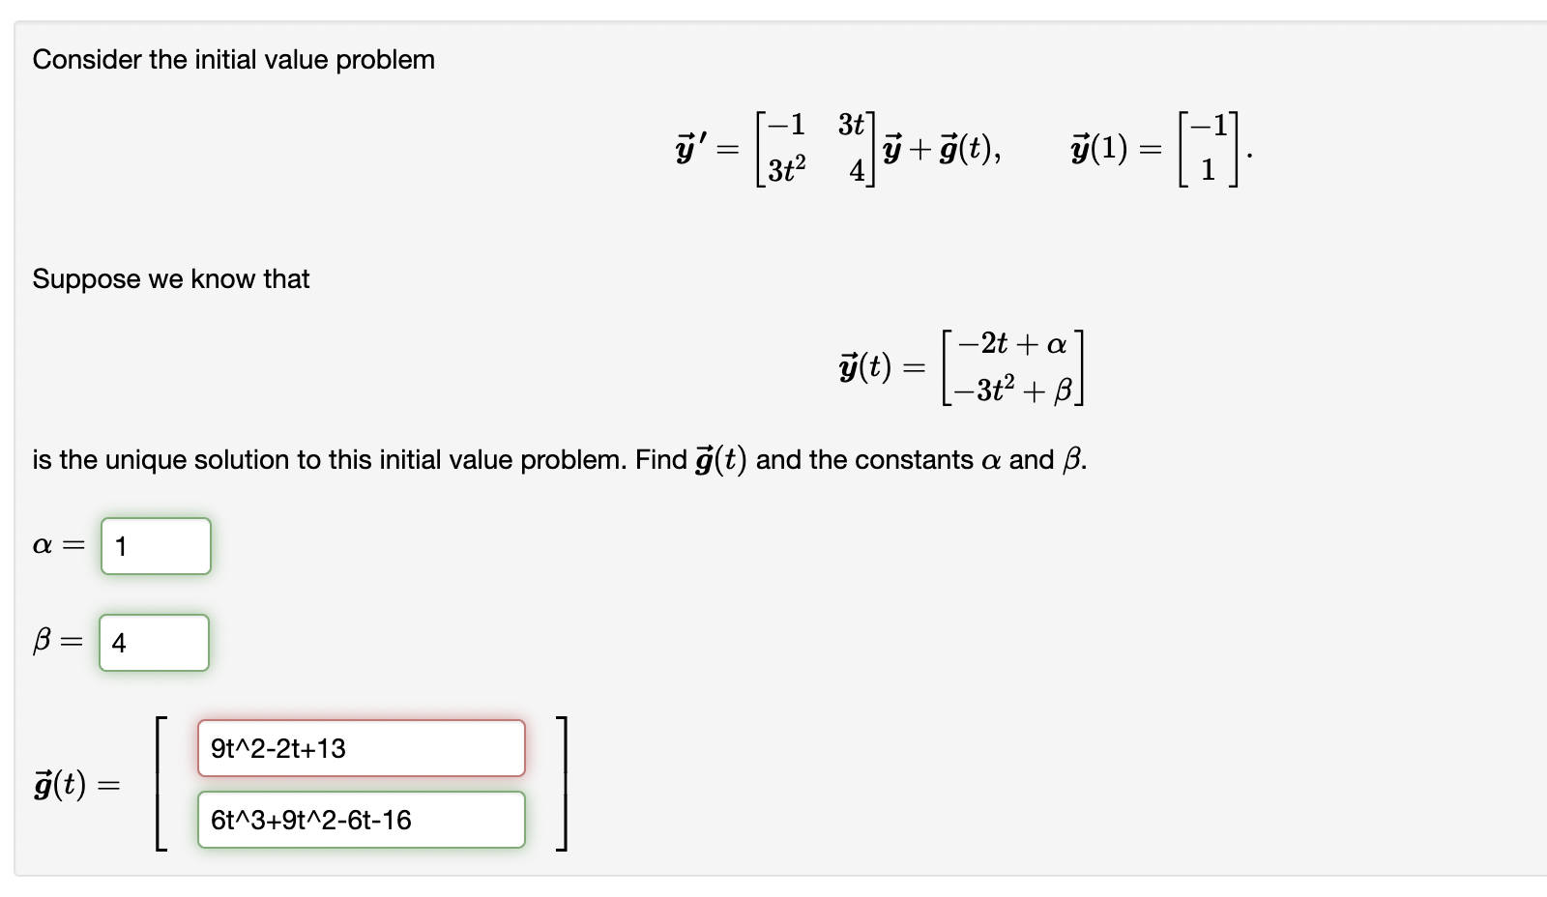Click the −3t² + β entry in y(t)
Screen dimensions: 1547x897
(1011, 390)
